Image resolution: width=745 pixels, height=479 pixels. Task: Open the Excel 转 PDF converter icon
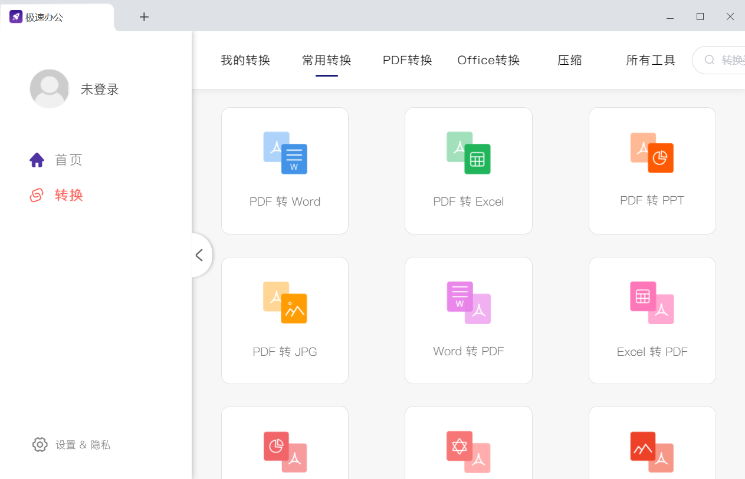point(652,302)
